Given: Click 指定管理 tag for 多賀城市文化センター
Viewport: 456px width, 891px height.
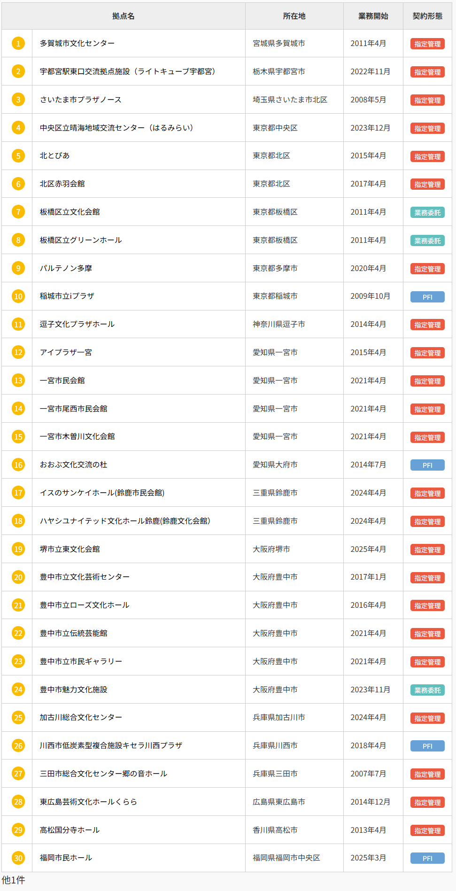Looking at the screenshot, I should click(427, 44).
